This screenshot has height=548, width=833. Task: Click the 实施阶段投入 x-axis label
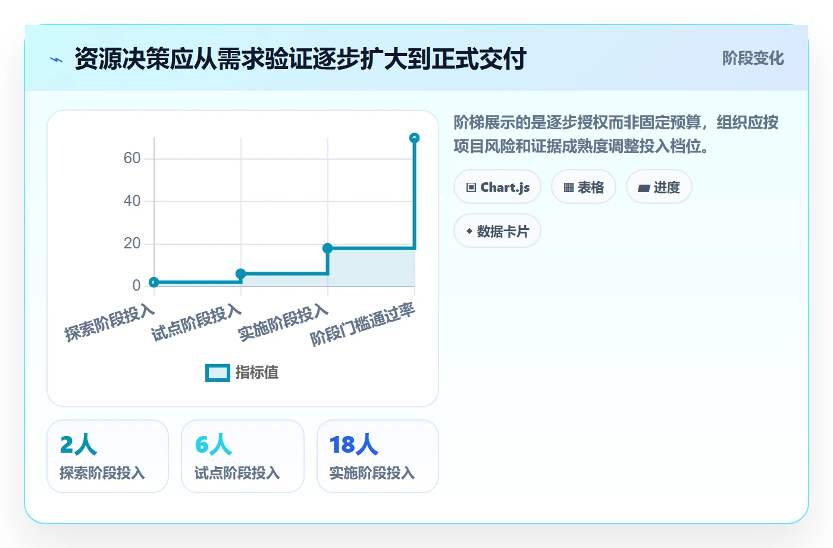pyautogui.click(x=284, y=322)
